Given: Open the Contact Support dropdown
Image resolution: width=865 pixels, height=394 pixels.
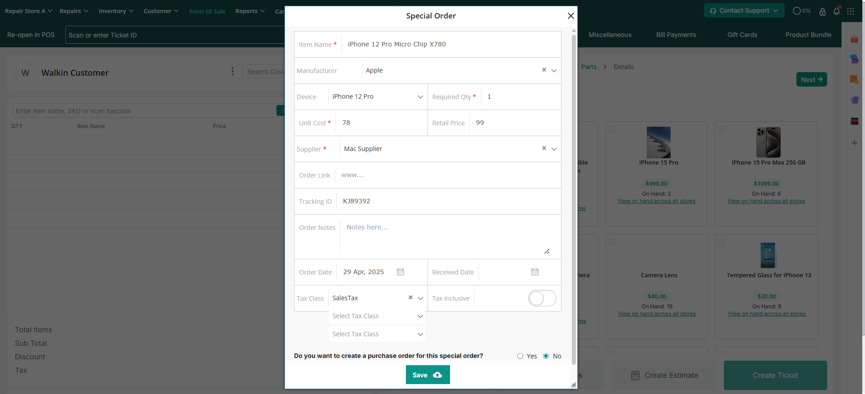Looking at the screenshot, I should (744, 10).
